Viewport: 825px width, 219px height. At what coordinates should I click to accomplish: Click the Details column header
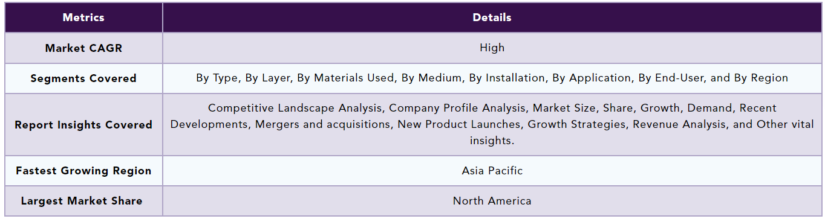pos(492,17)
